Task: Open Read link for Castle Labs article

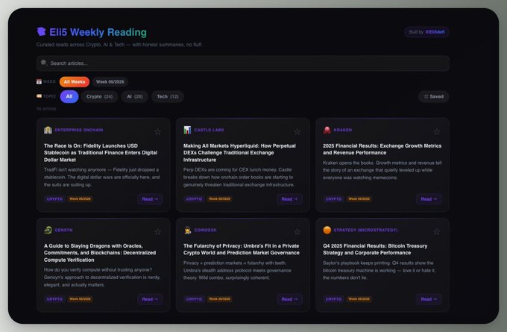Action: [x=289, y=199]
